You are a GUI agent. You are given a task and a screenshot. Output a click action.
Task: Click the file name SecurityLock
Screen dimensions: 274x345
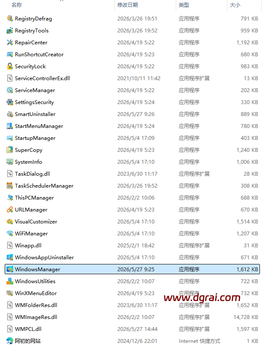(x=30, y=67)
